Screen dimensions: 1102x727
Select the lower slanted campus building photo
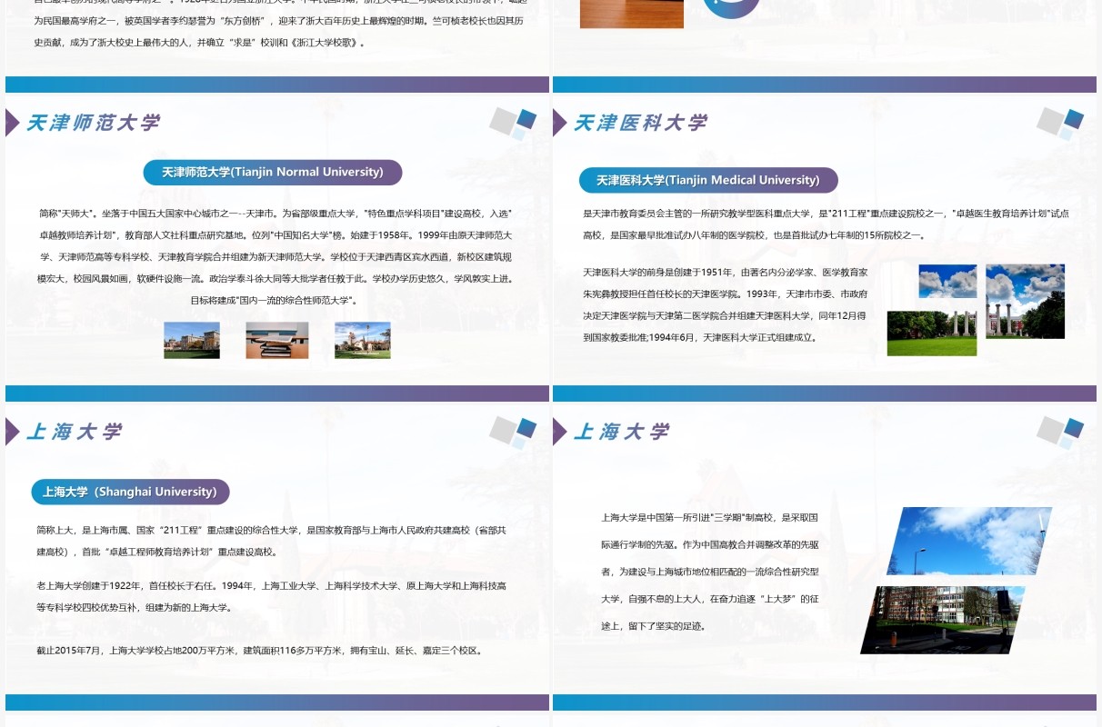[943, 620]
